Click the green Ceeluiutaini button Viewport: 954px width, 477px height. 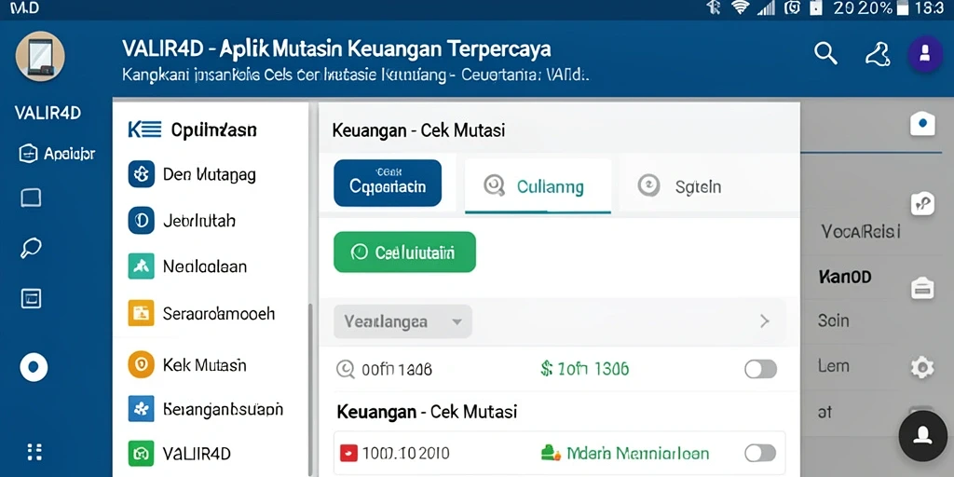click(x=404, y=252)
